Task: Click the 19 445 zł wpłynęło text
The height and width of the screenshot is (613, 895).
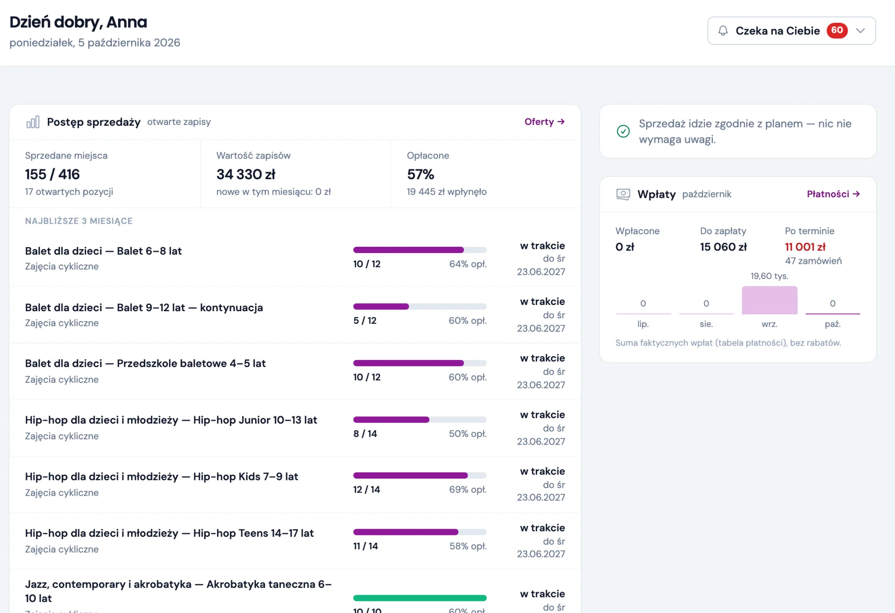Action: pos(447,192)
